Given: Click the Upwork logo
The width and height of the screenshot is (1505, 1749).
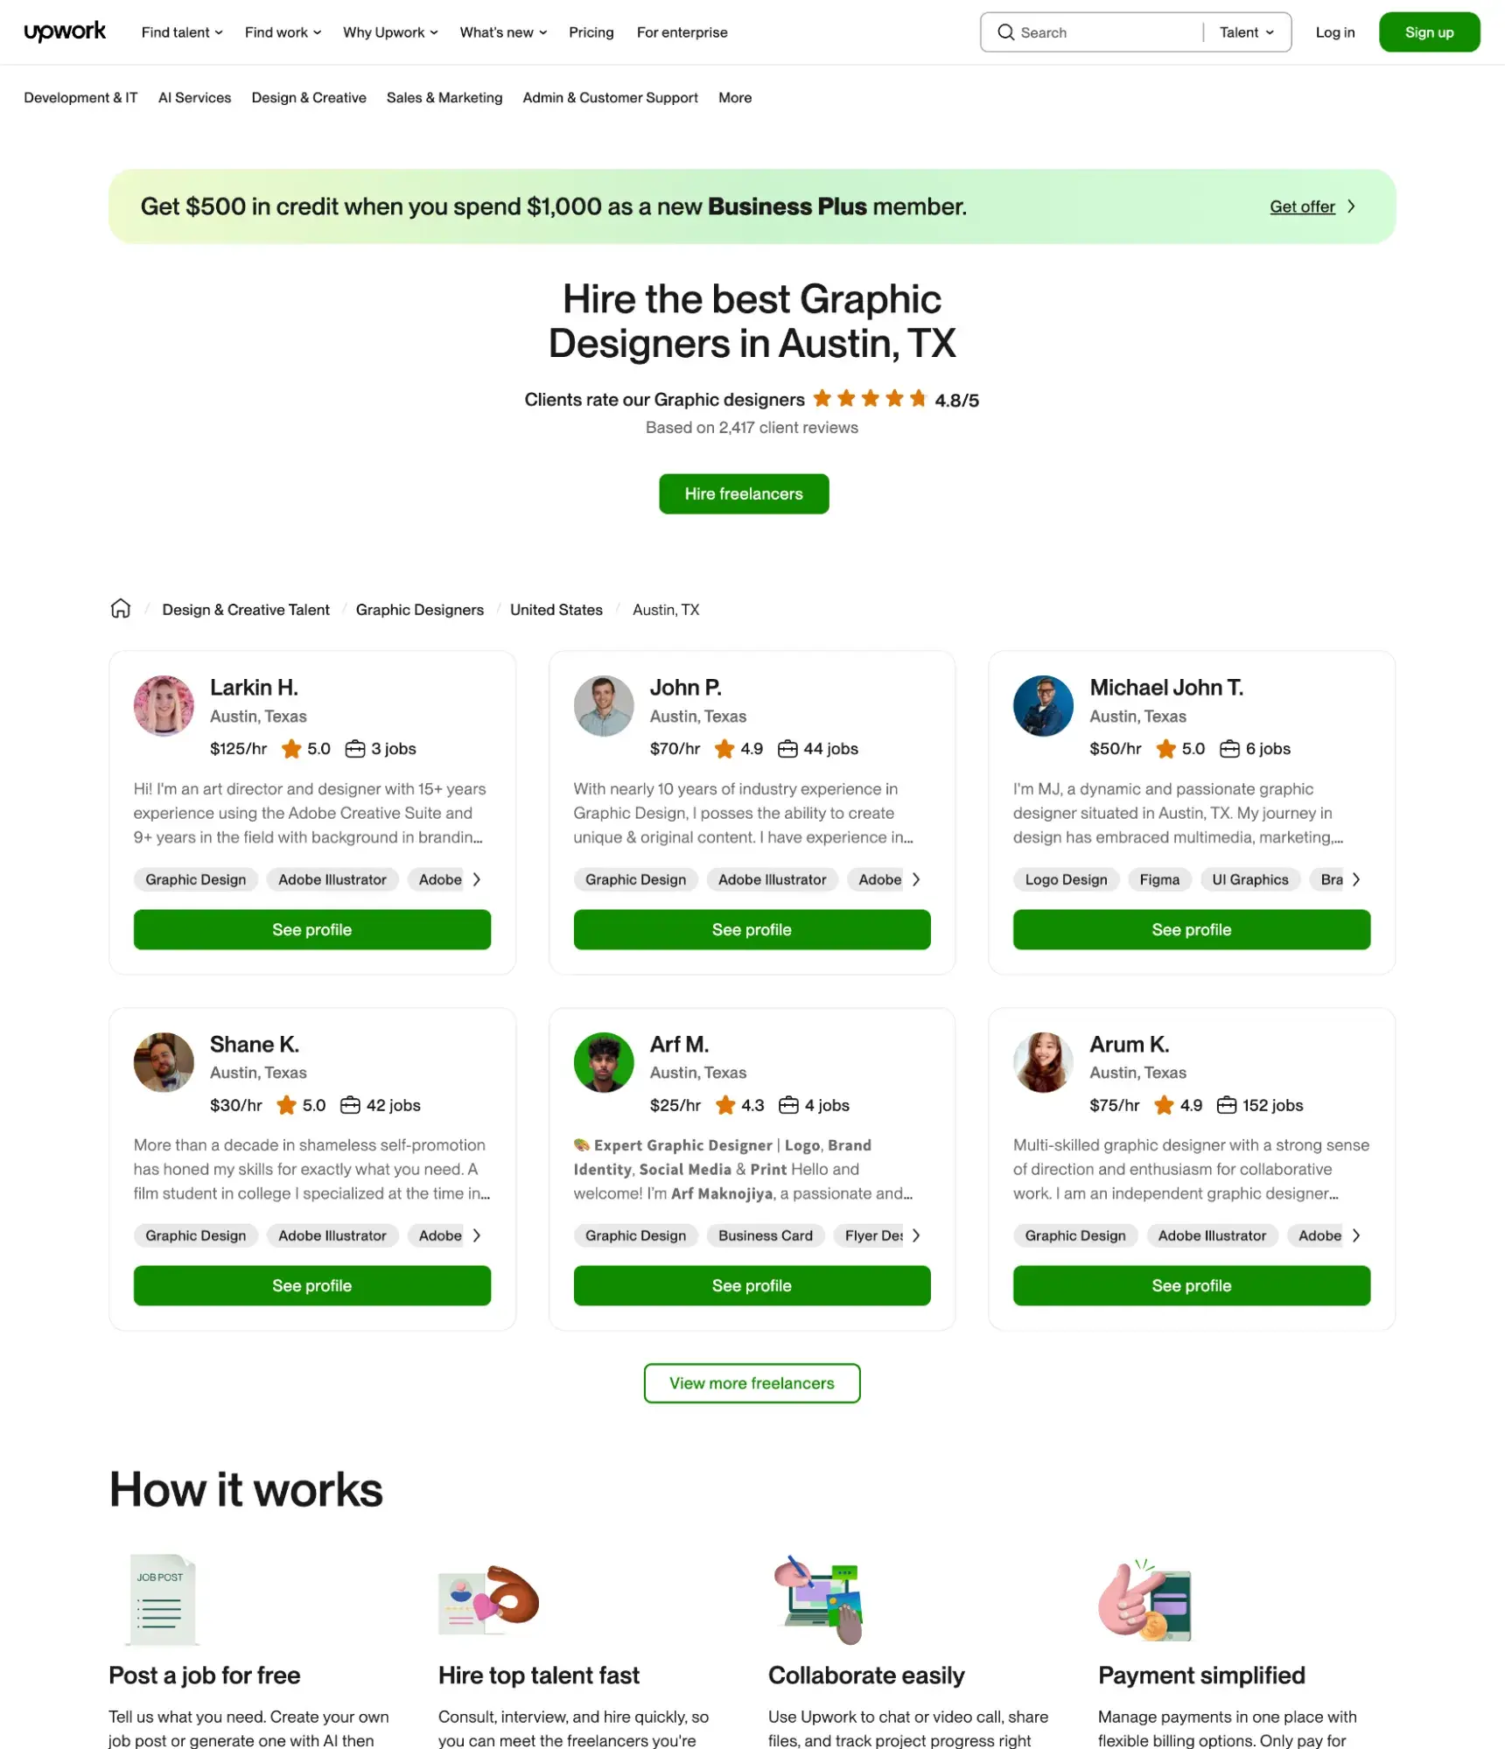Looking at the screenshot, I should (65, 31).
